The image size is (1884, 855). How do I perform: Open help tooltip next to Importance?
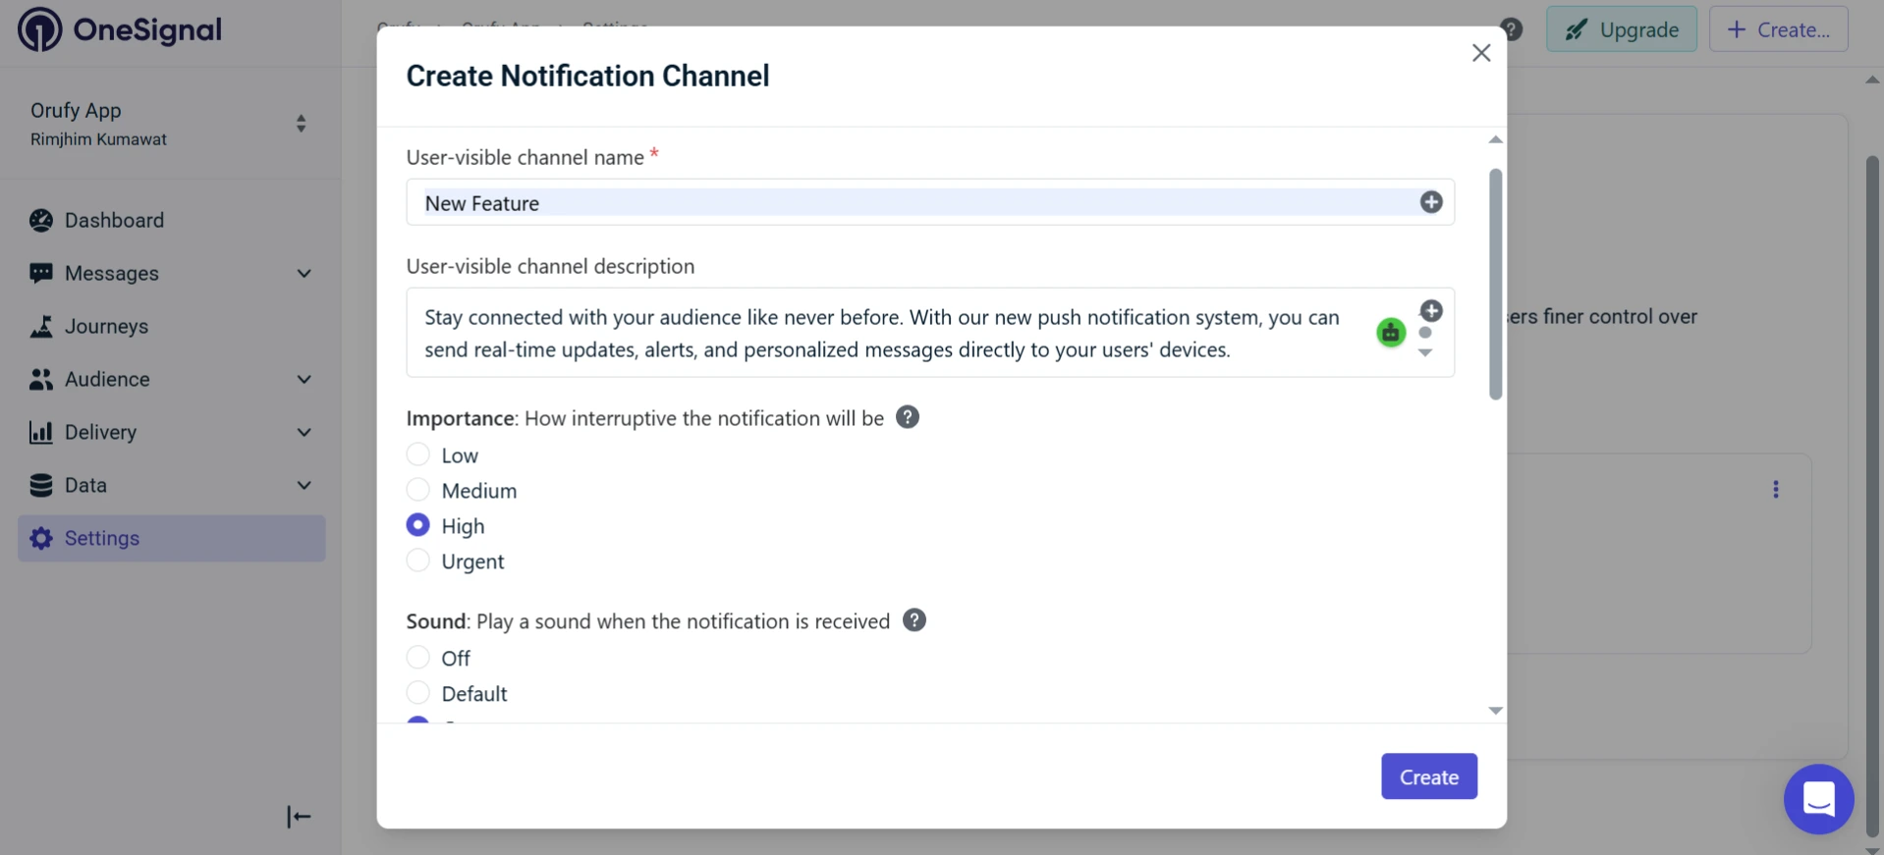click(x=908, y=417)
